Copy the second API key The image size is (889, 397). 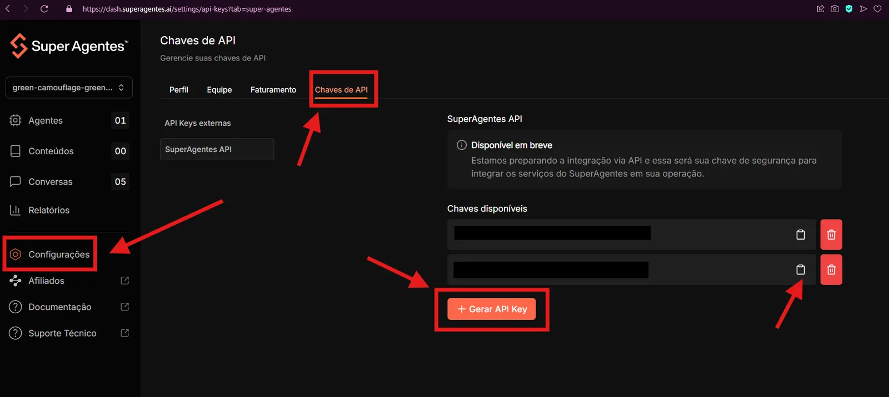point(801,269)
